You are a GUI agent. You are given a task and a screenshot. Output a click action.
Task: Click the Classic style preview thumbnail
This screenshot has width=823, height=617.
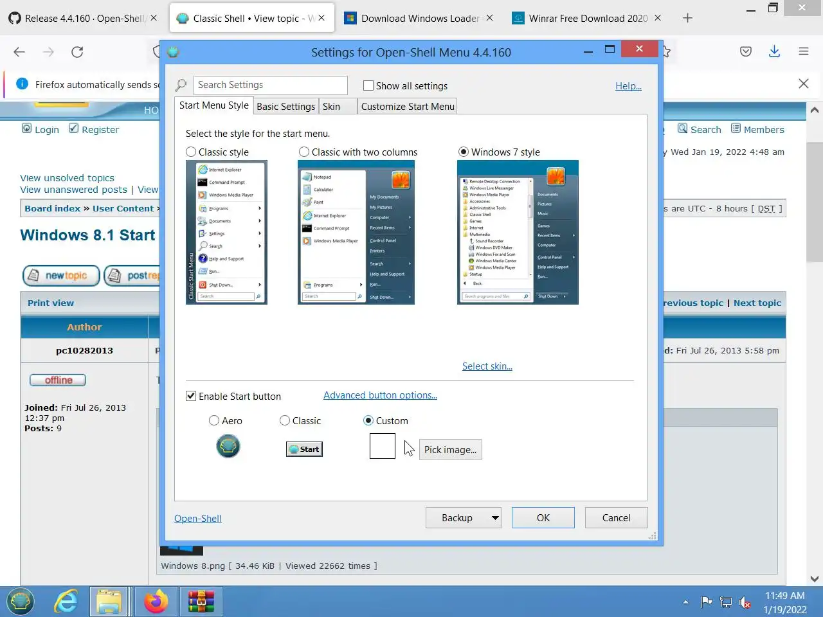point(226,232)
